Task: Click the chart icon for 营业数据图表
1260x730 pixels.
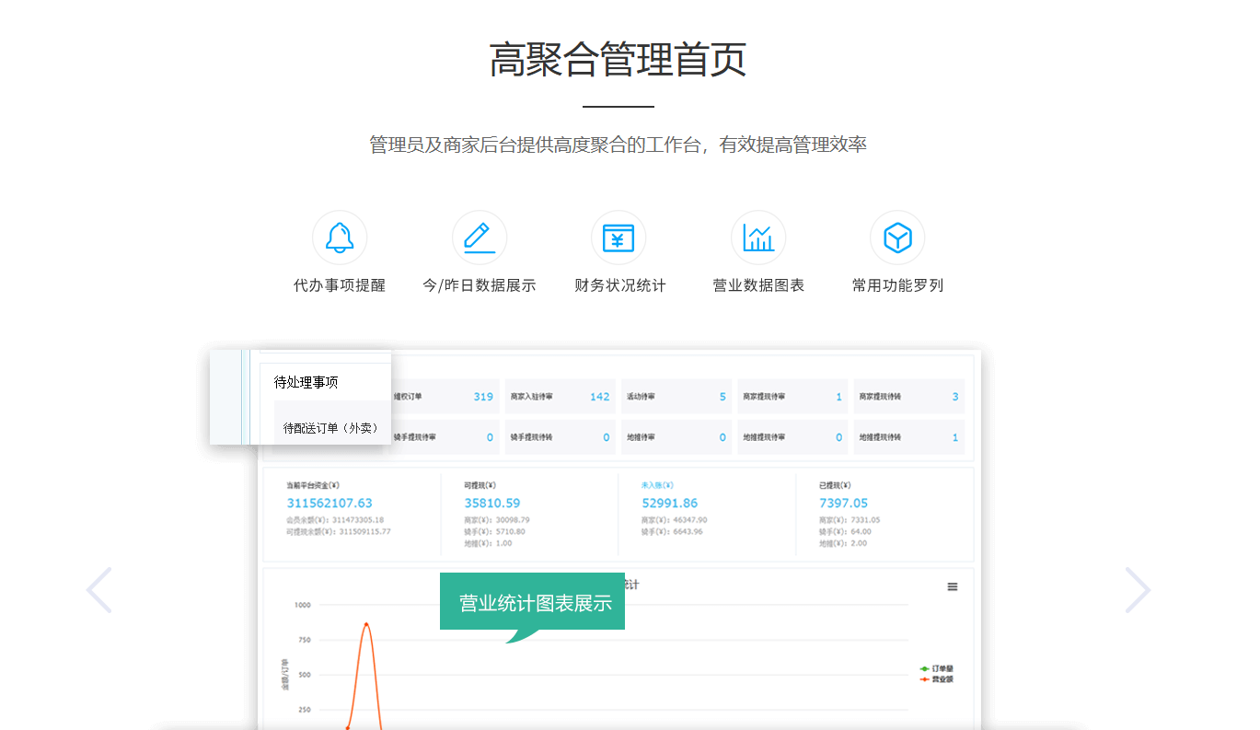Action: [758, 238]
